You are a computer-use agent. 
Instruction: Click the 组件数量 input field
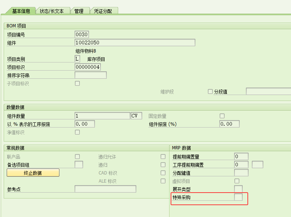click(102, 116)
